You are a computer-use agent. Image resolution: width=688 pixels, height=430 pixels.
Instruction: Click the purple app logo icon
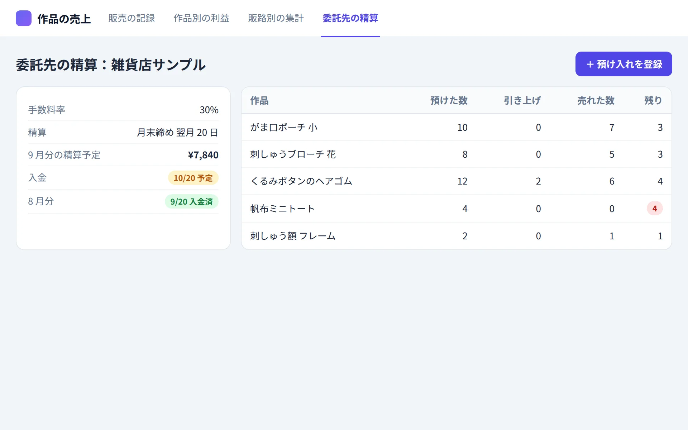coord(24,18)
